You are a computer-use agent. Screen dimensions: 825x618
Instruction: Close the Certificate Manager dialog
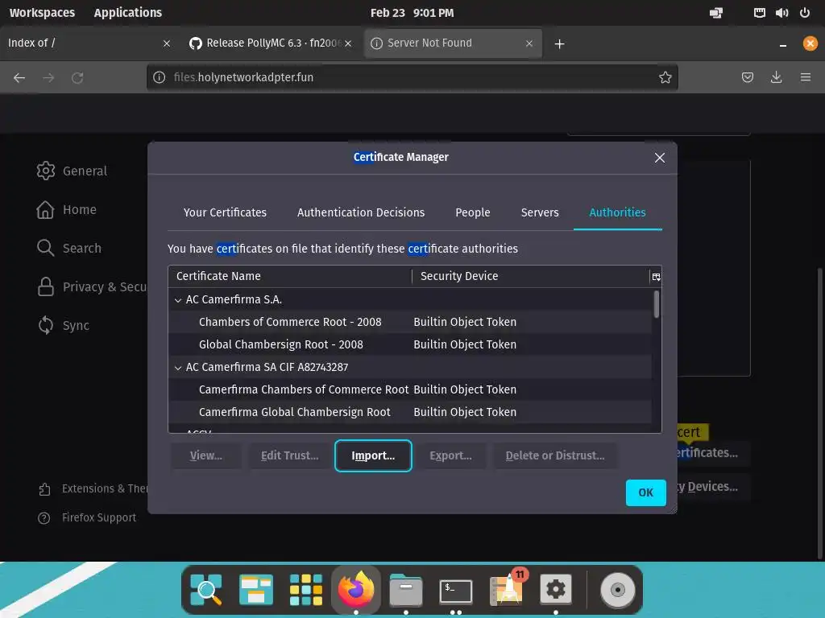[659, 158]
